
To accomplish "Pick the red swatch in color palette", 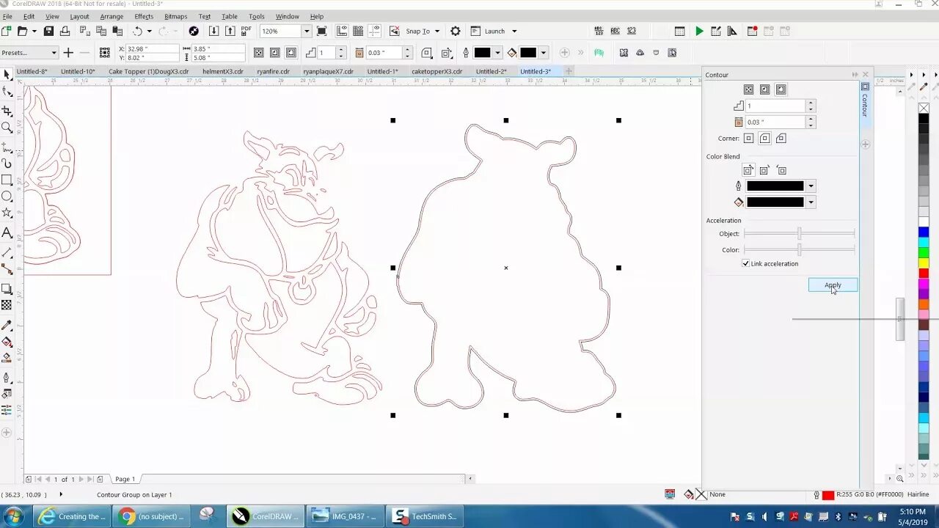I will click(x=924, y=274).
